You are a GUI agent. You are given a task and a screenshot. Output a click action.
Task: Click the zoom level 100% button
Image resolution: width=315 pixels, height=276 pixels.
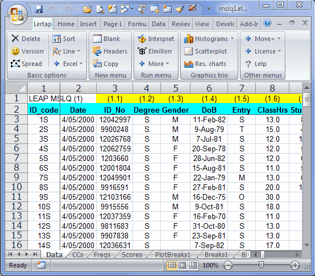[210, 265]
